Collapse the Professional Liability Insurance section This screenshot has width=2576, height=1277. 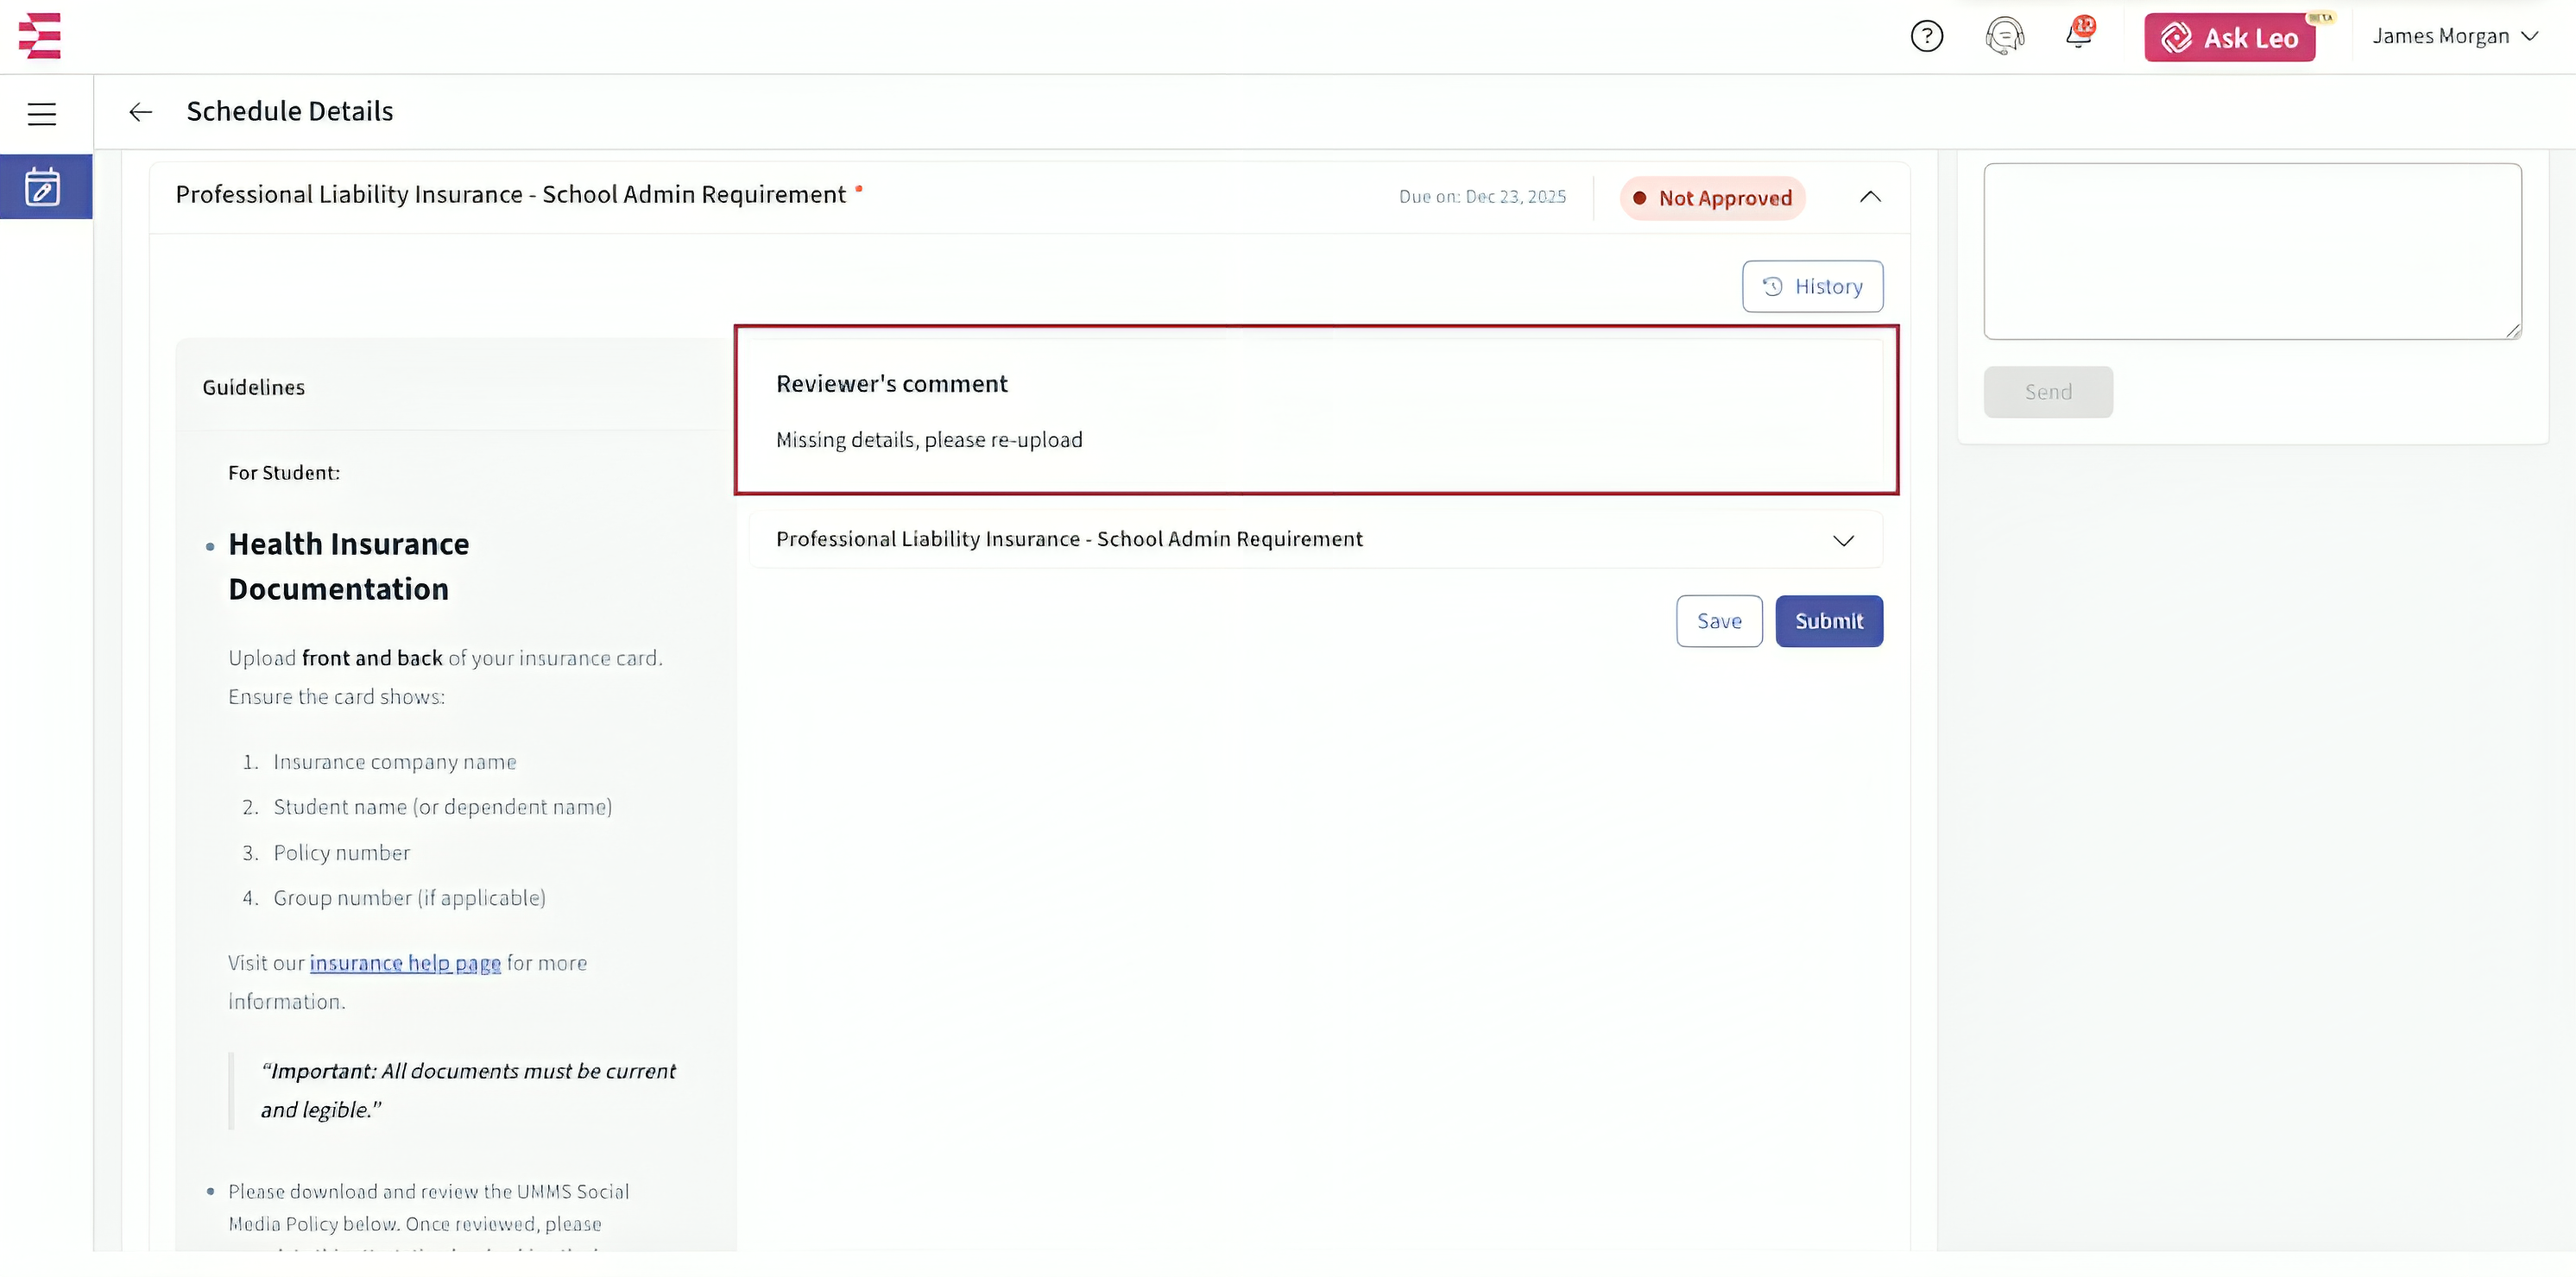pos(1870,197)
